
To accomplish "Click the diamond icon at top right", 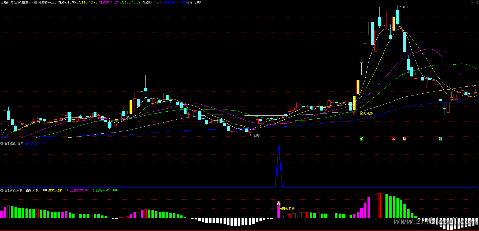I will [471, 2].
